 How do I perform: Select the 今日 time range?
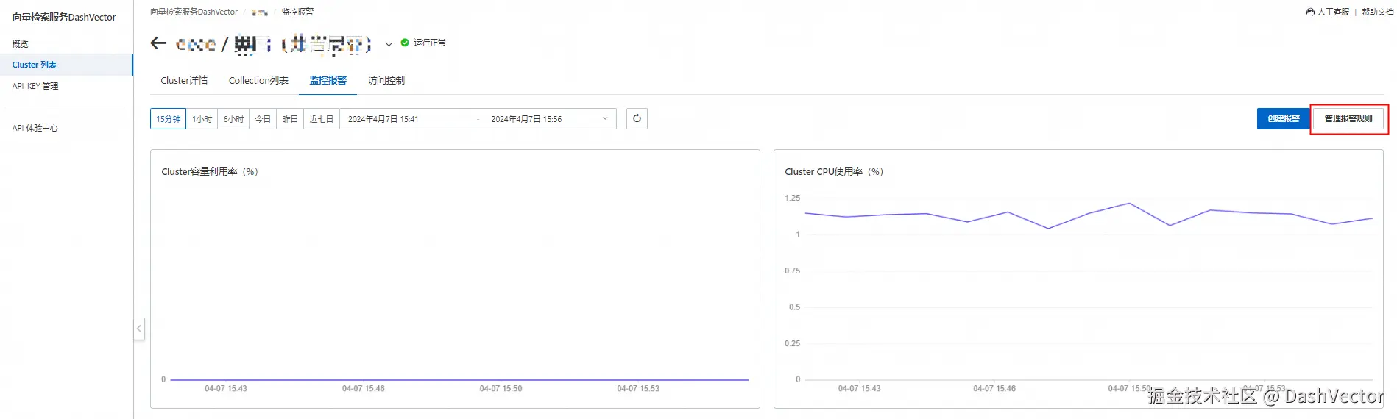click(x=263, y=118)
